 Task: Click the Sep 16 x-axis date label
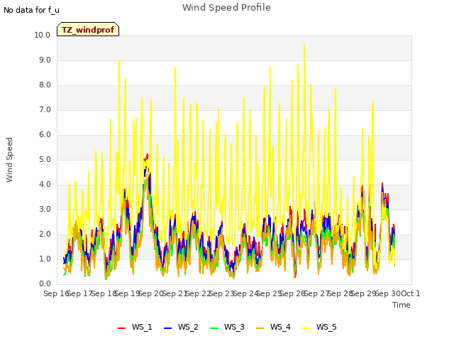click(56, 293)
